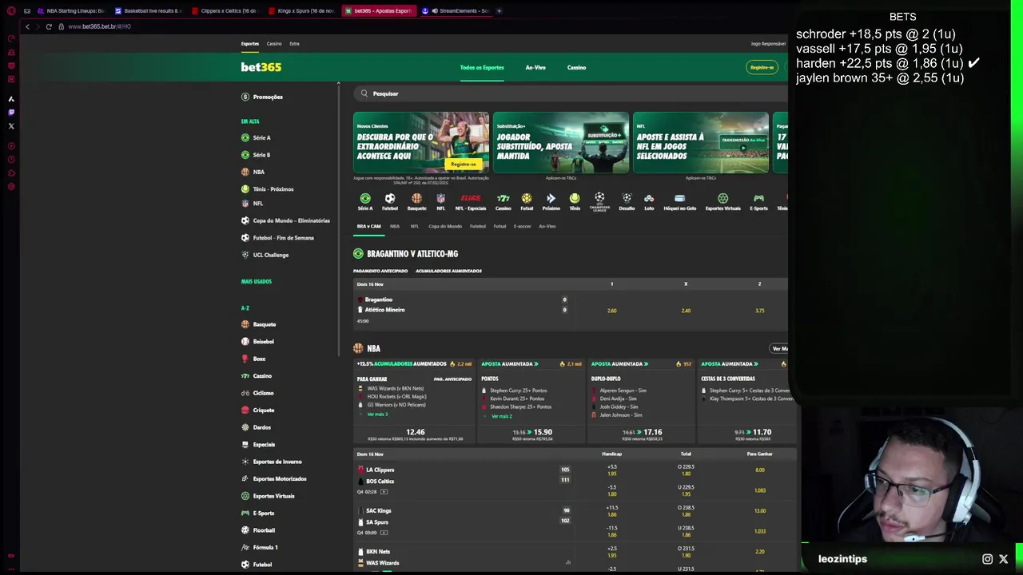The height and width of the screenshot is (575, 1023).
Task: Click the browser address bar URL
Action: click(100, 26)
